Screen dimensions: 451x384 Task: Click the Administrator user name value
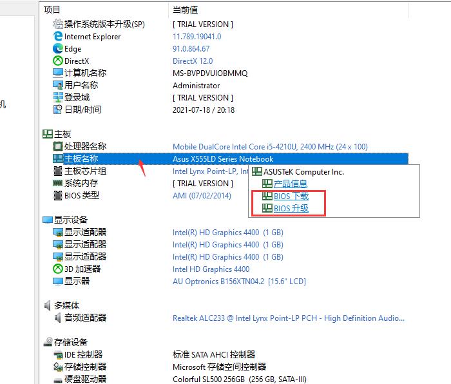click(196, 86)
